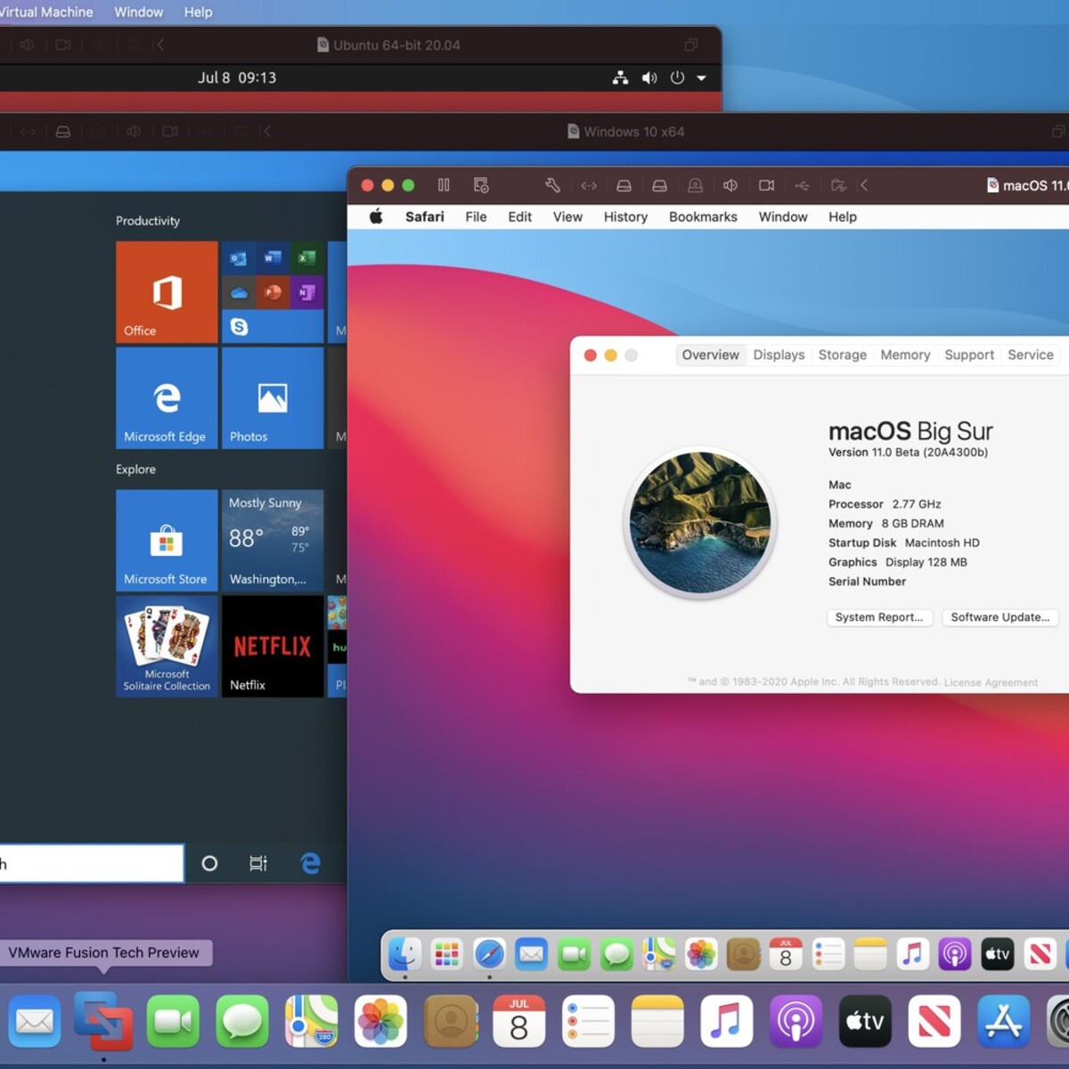Open Safari in the macOS VM Dock
Viewport: 1069px width, 1069px height.
(489, 954)
